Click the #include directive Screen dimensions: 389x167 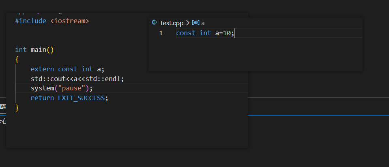30,20
